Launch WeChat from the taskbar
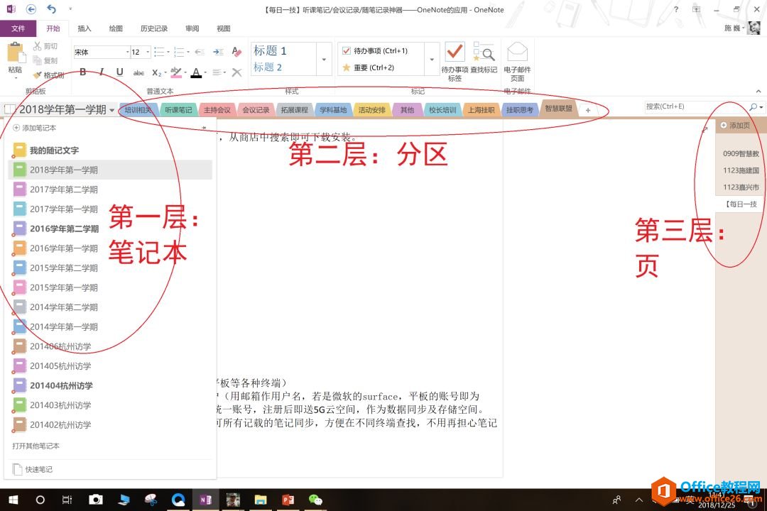Screen dimensions: 767x511 pyautogui.click(x=316, y=500)
